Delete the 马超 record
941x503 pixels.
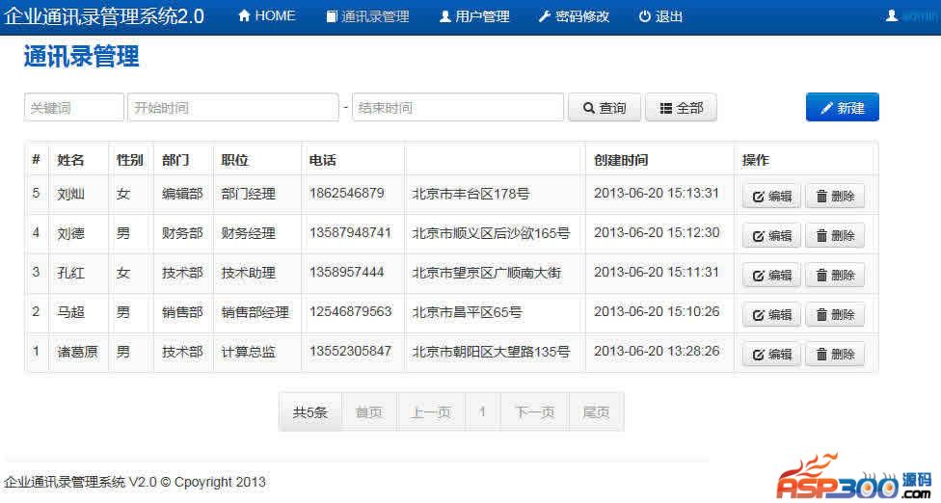(835, 315)
